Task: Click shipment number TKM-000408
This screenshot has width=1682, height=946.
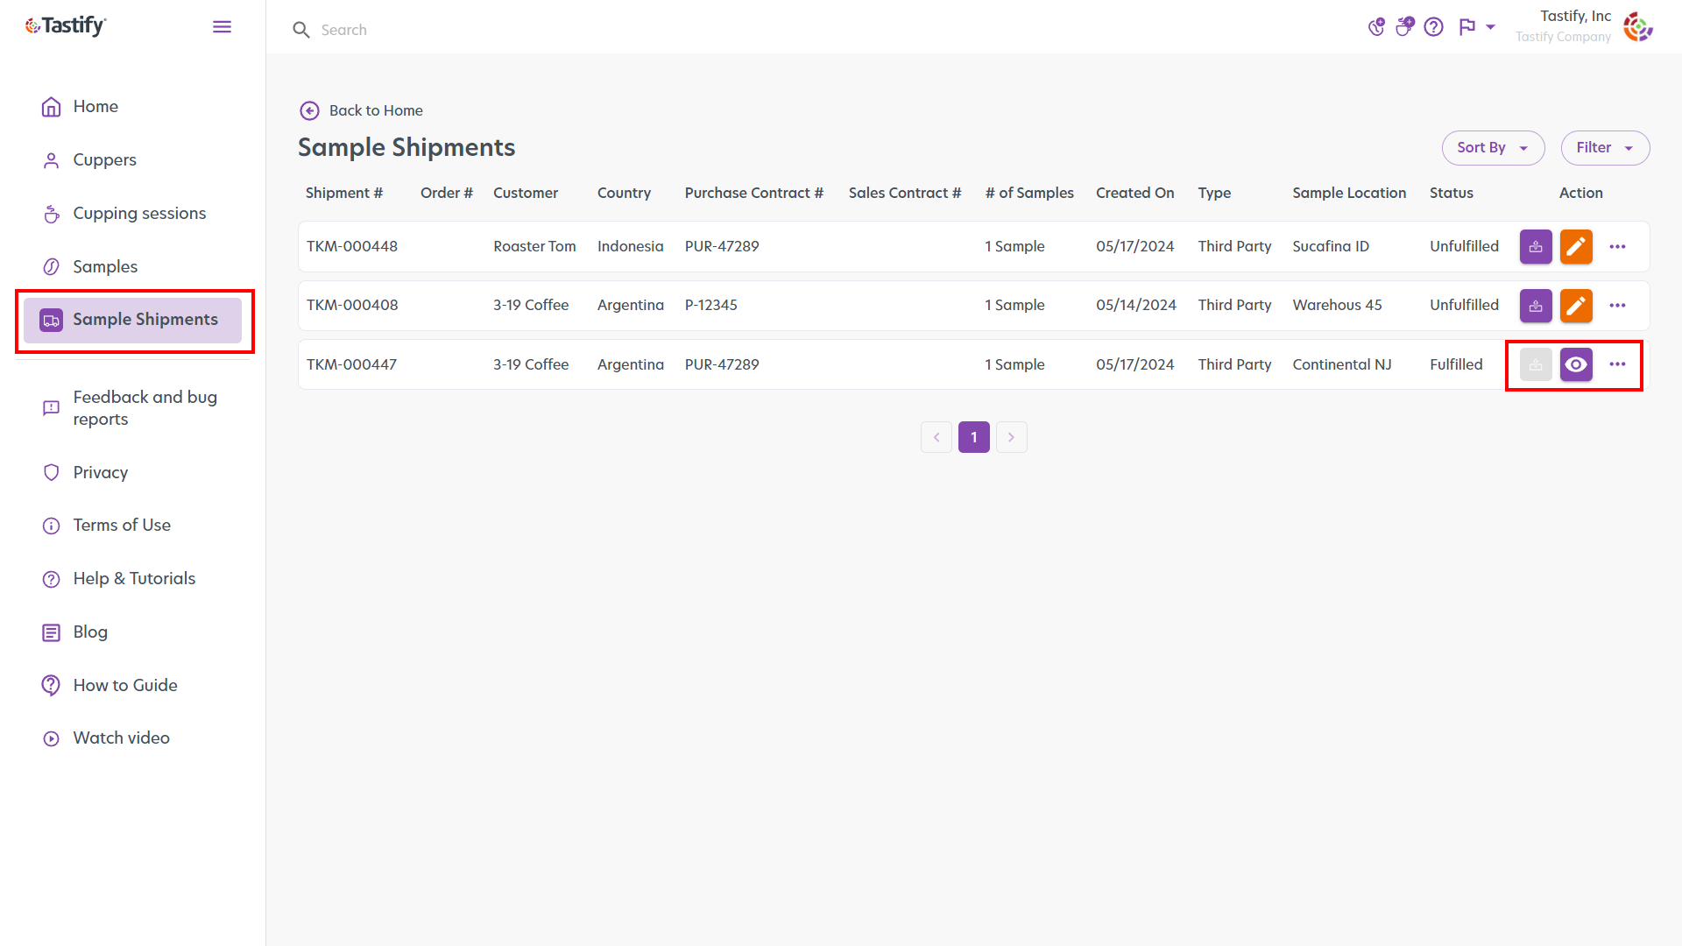Action: click(352, 306)
